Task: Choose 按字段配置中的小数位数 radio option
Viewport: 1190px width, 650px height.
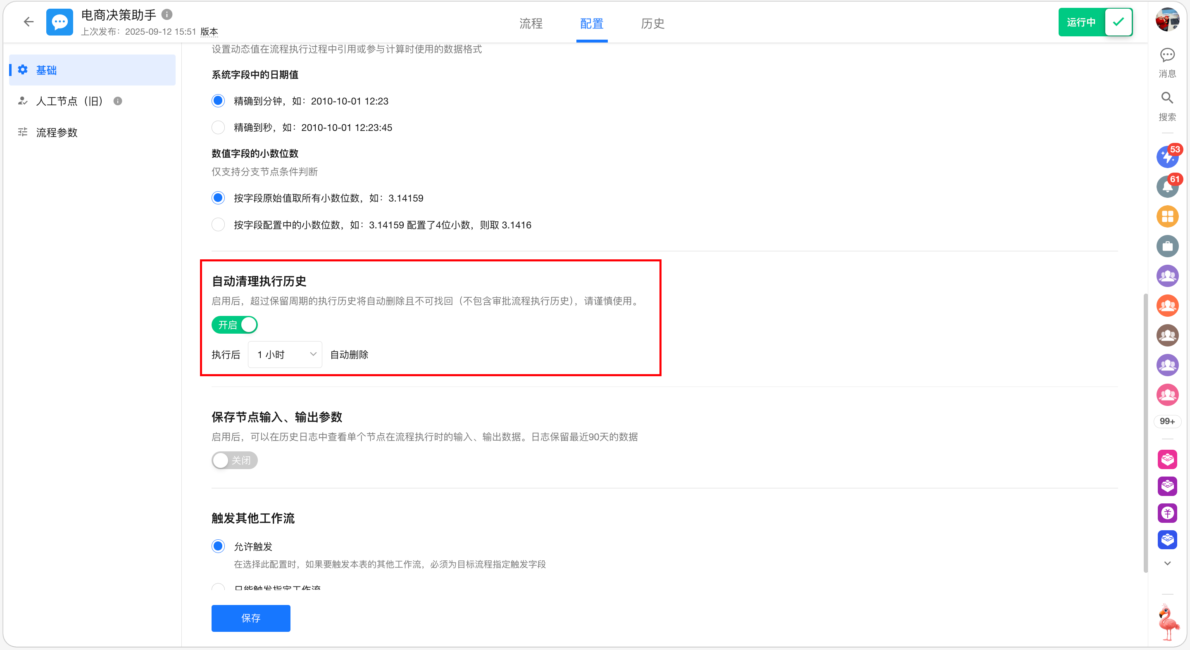Action: 218,225
